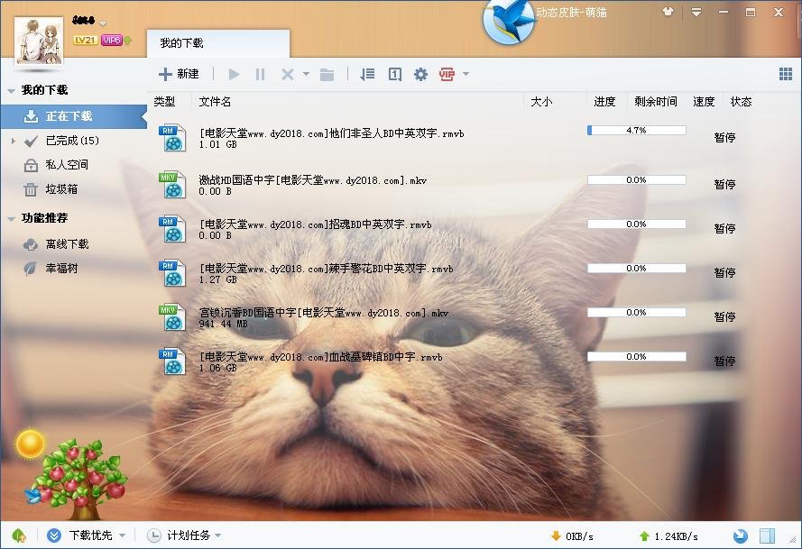Open the delete options dropdown arrow
802x549 pixels.
pos(306,74)
